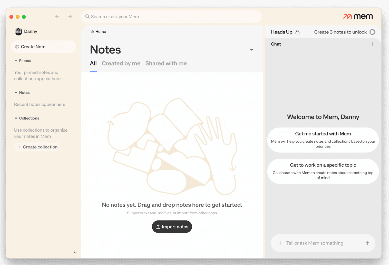
Task: Click the progress circle next to unlock text
Action: pyautogui.click(x=373, y=32)
